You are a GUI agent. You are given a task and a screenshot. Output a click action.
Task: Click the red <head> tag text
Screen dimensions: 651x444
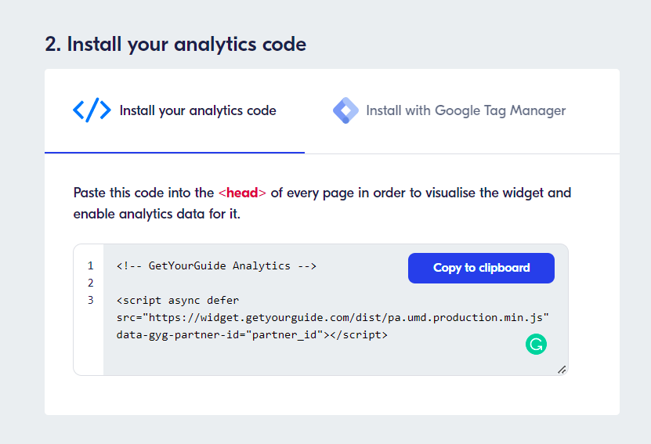click(x=242, y=193)
